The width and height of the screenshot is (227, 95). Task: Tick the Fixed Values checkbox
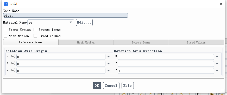pyautogui.click(x=35, y=36)
